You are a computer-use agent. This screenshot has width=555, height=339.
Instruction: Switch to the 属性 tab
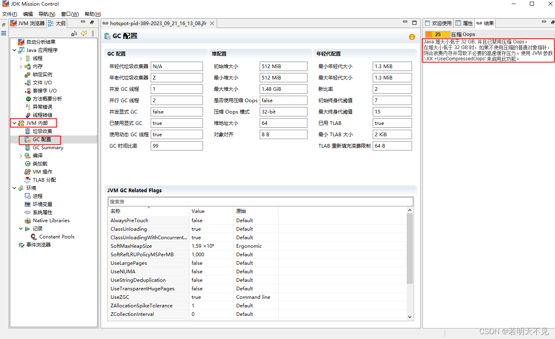point(464,23)
